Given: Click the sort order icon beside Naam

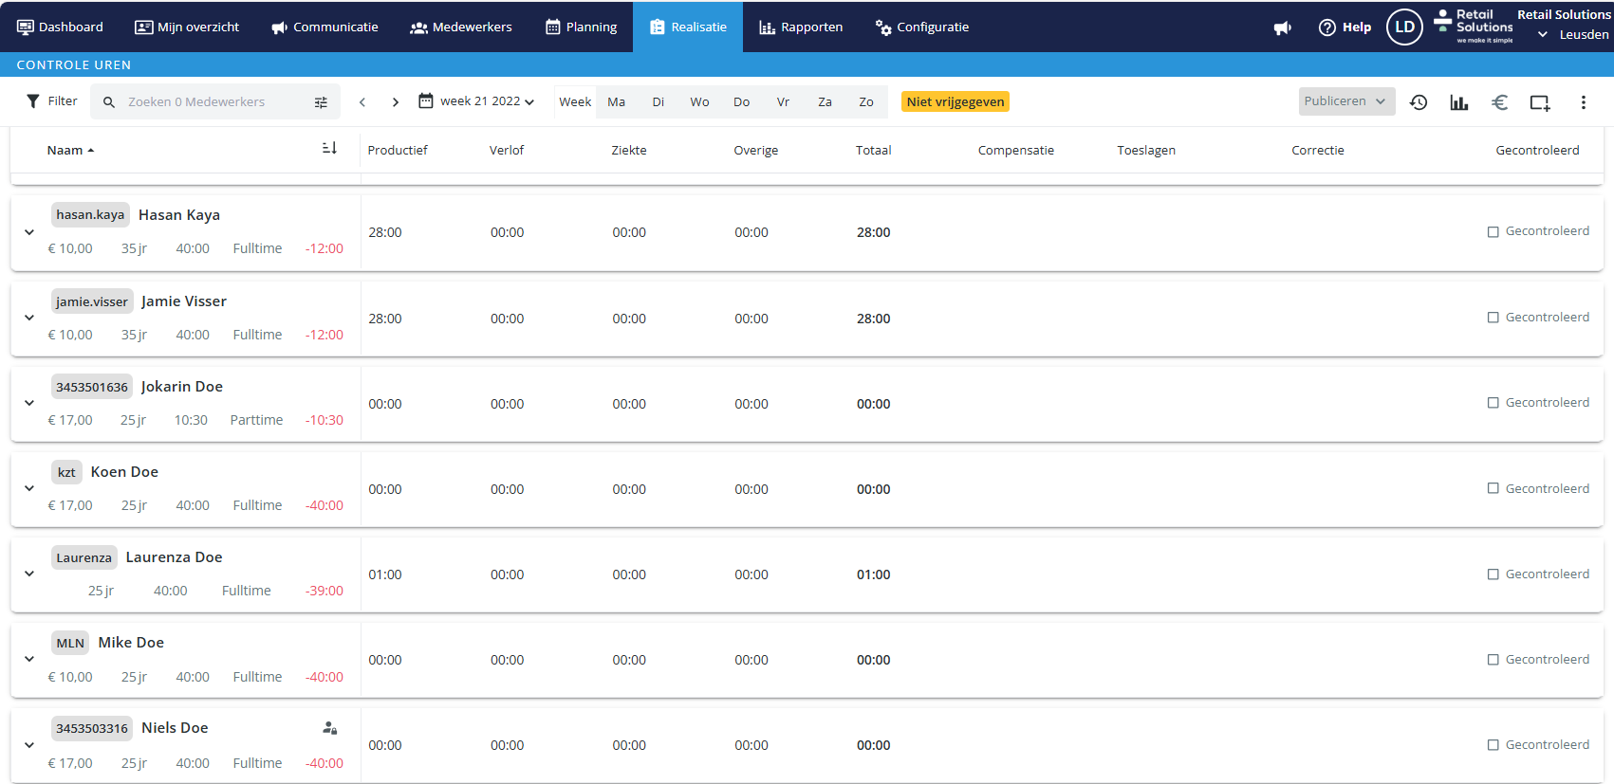Looking at the screenshot, I should 329,149.
